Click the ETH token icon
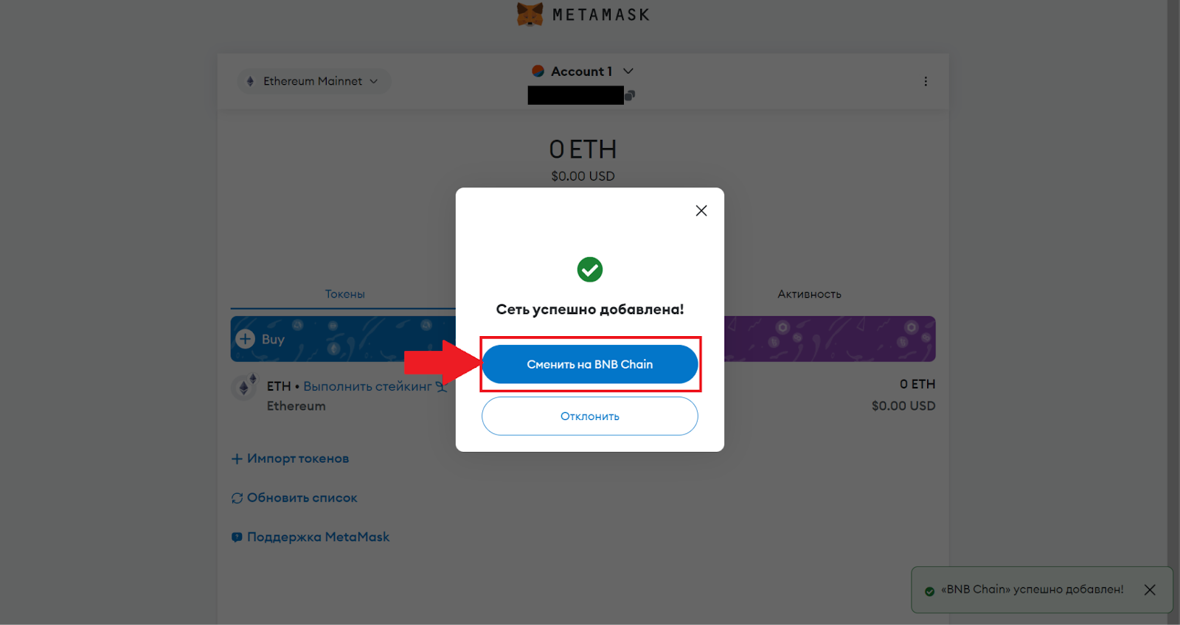This screenshot has width=1180, height=625. [244, 386]
